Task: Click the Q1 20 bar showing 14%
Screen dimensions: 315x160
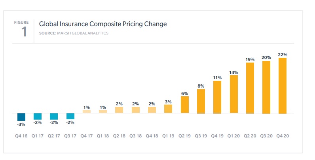Action: point(233,94)
